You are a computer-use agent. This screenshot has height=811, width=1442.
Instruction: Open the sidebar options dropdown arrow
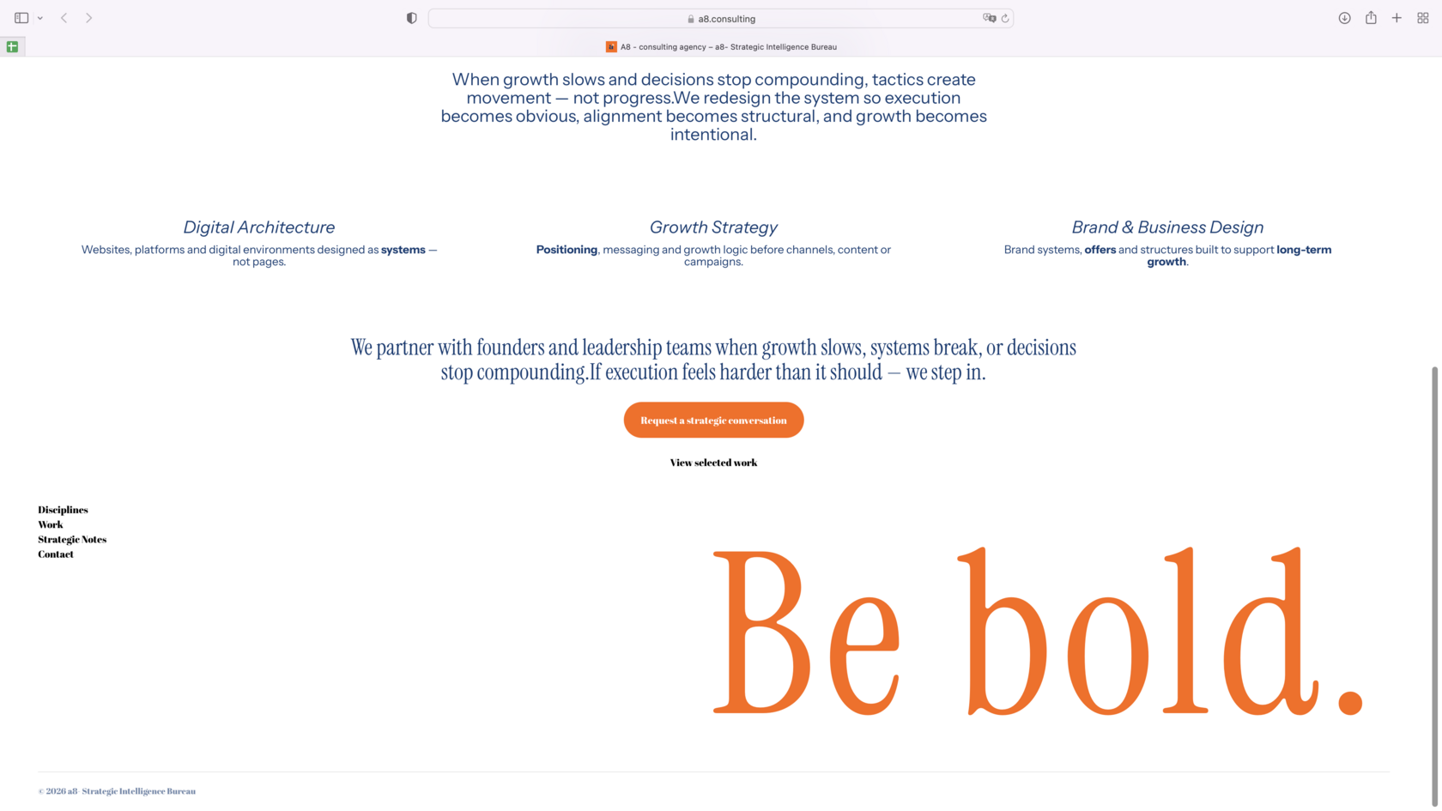[40, 18]
